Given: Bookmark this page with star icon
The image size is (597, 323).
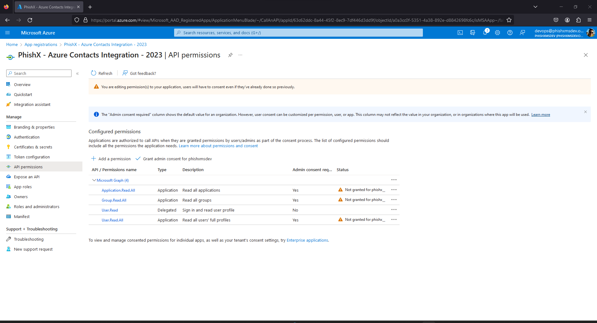Looking at the screenshot, I should (509, 20).
